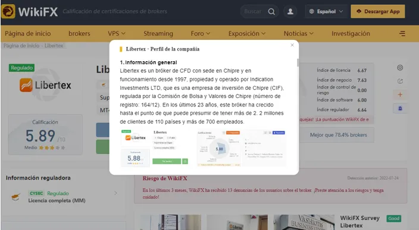The height and width of the screenshot is (230, 419).
Task: Click the blue bell alert icon
Action: click(400, 108)
